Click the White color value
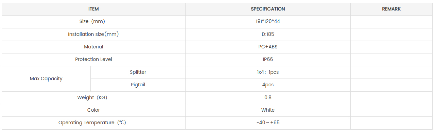 pyautogui.click(x=268, y=110)
